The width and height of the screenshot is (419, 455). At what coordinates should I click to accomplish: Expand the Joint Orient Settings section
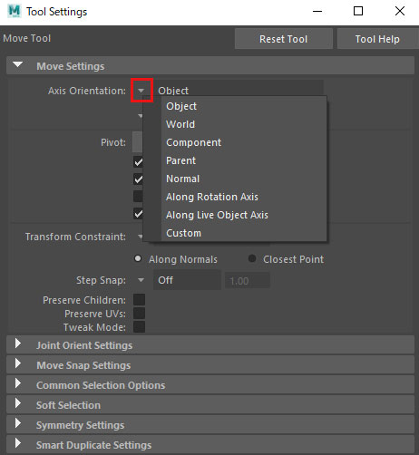pos(18,344)
